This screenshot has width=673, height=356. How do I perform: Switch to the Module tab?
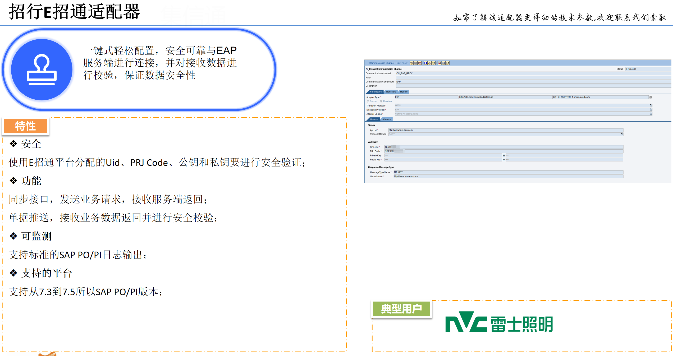pos(404,92)
